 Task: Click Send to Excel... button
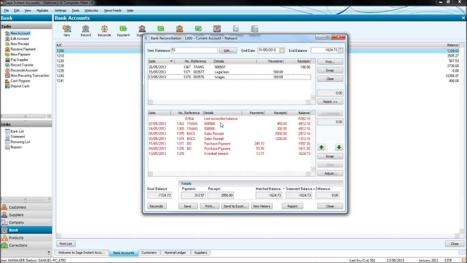(235, 206)
